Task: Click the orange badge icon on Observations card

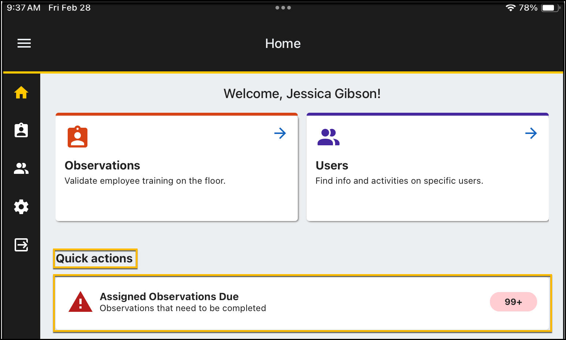Action: (78, 137)
